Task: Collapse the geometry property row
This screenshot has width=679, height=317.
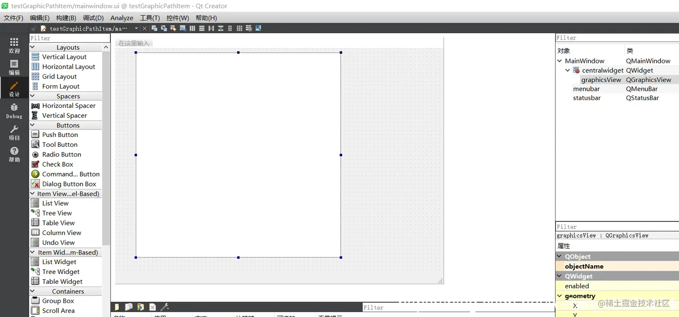Action: tap(560, 296)
